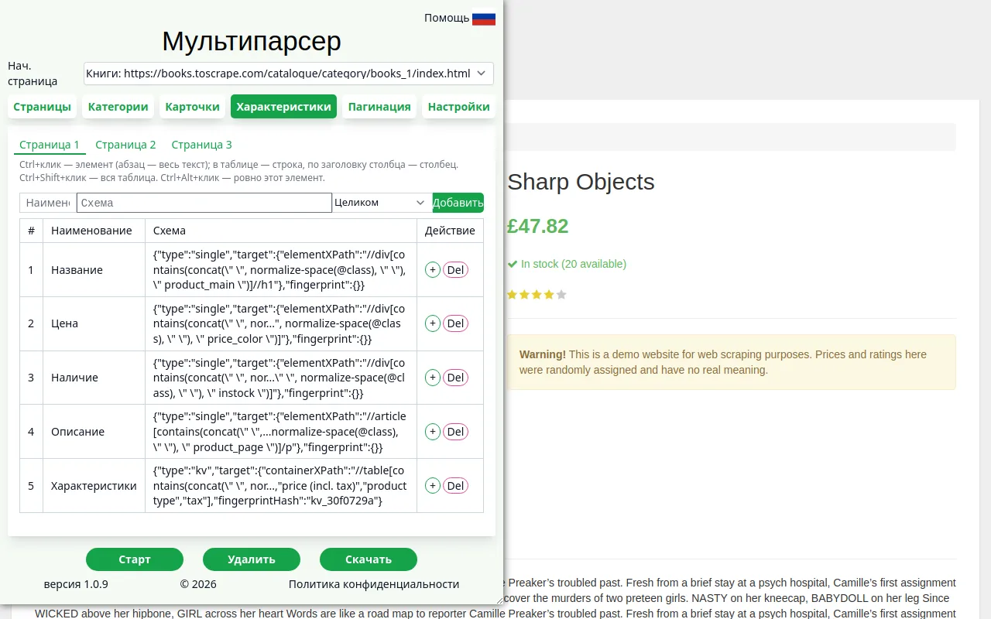
Task: Open the start page URL dropdown
Action: tap(289, 74)
